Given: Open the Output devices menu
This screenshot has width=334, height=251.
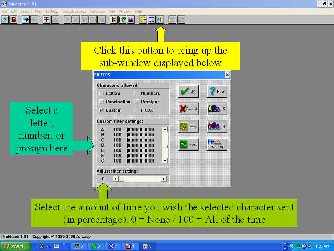Looking at the screenshot, I should pyautogui.click(x=74, y=11).
